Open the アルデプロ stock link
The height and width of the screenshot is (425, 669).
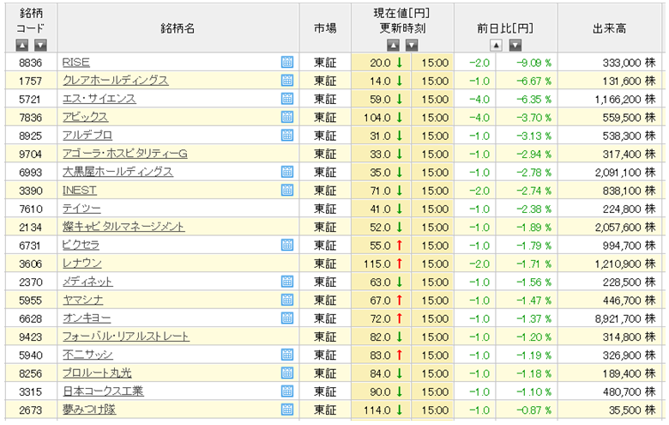[x=87, y=136]
